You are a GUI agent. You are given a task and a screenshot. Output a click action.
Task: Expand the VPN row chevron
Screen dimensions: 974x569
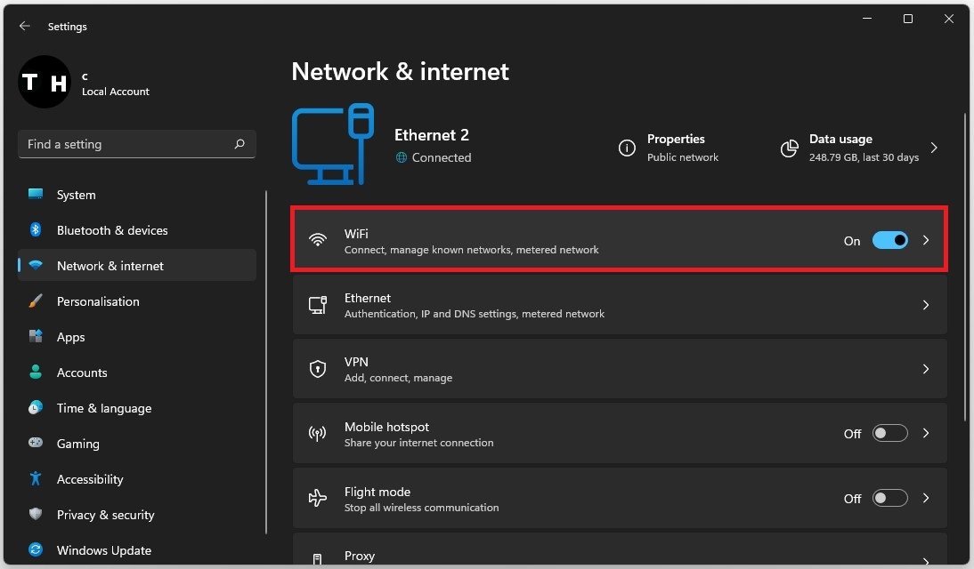tap(926, 369)
